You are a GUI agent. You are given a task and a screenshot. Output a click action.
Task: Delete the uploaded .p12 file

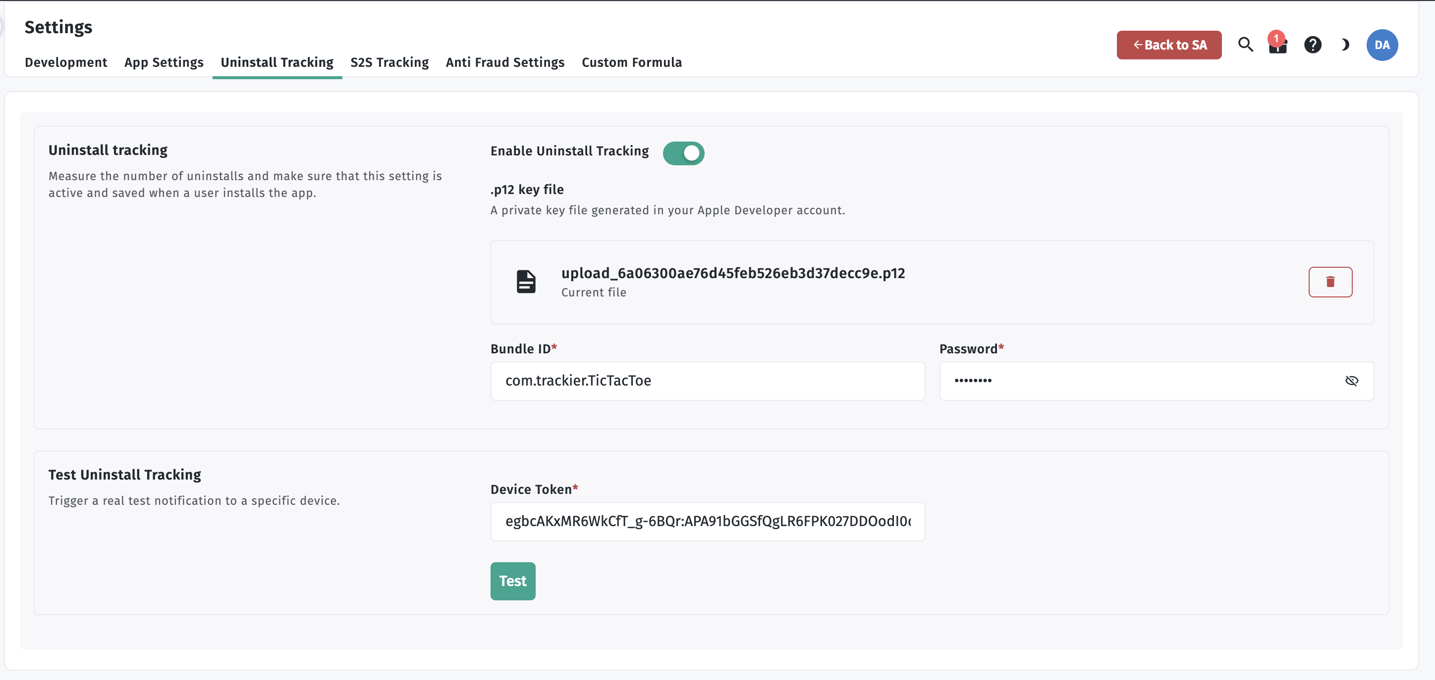click(x=1330, y=282)
